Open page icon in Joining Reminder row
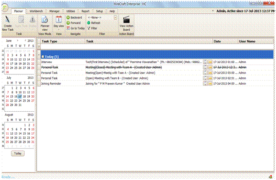Screen dimensions: 276x180 tap(205, 83)
